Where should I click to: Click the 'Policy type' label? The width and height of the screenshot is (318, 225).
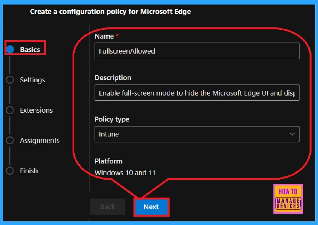112,119
